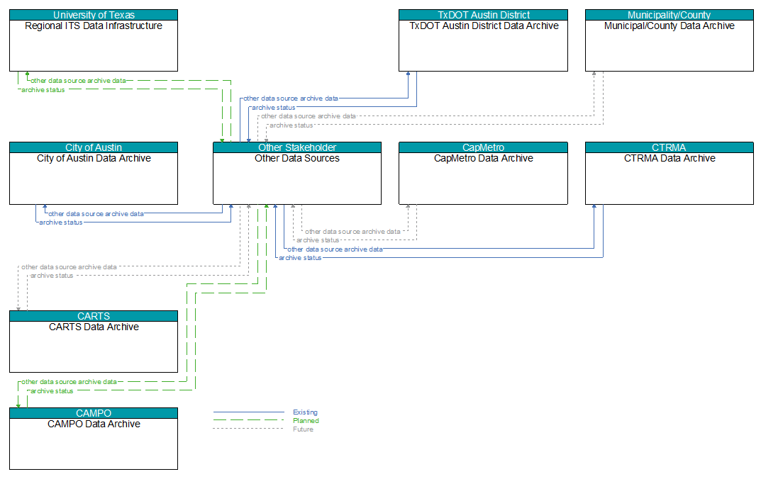Screen dimensions: 761x479
Task: Select the CARTS header bar
Action: 94,316
